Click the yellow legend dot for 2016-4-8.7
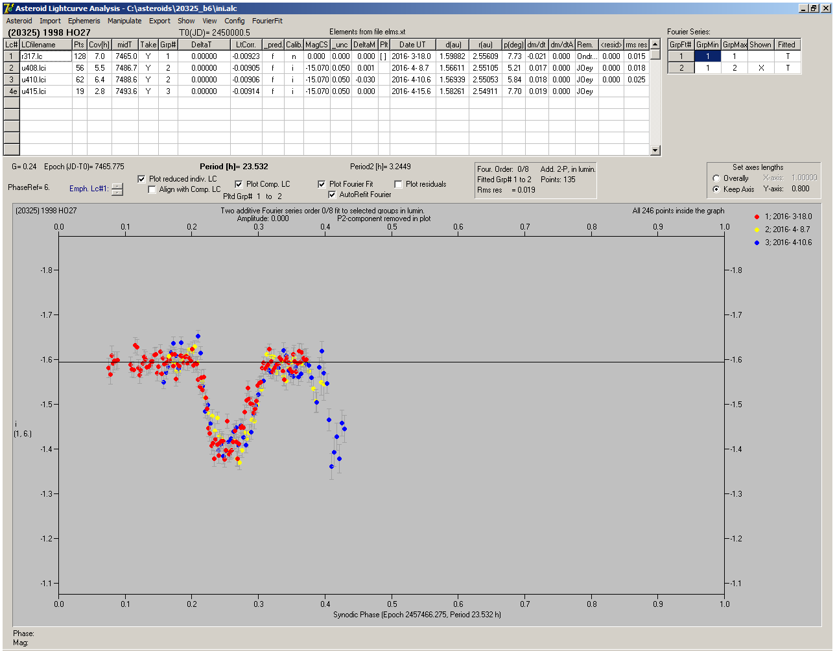The image size is (835, 651). click(757, 230)
